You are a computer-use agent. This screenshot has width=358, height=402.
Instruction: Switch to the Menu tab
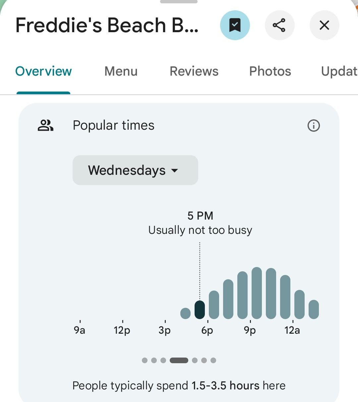click(x=121, y=71)
